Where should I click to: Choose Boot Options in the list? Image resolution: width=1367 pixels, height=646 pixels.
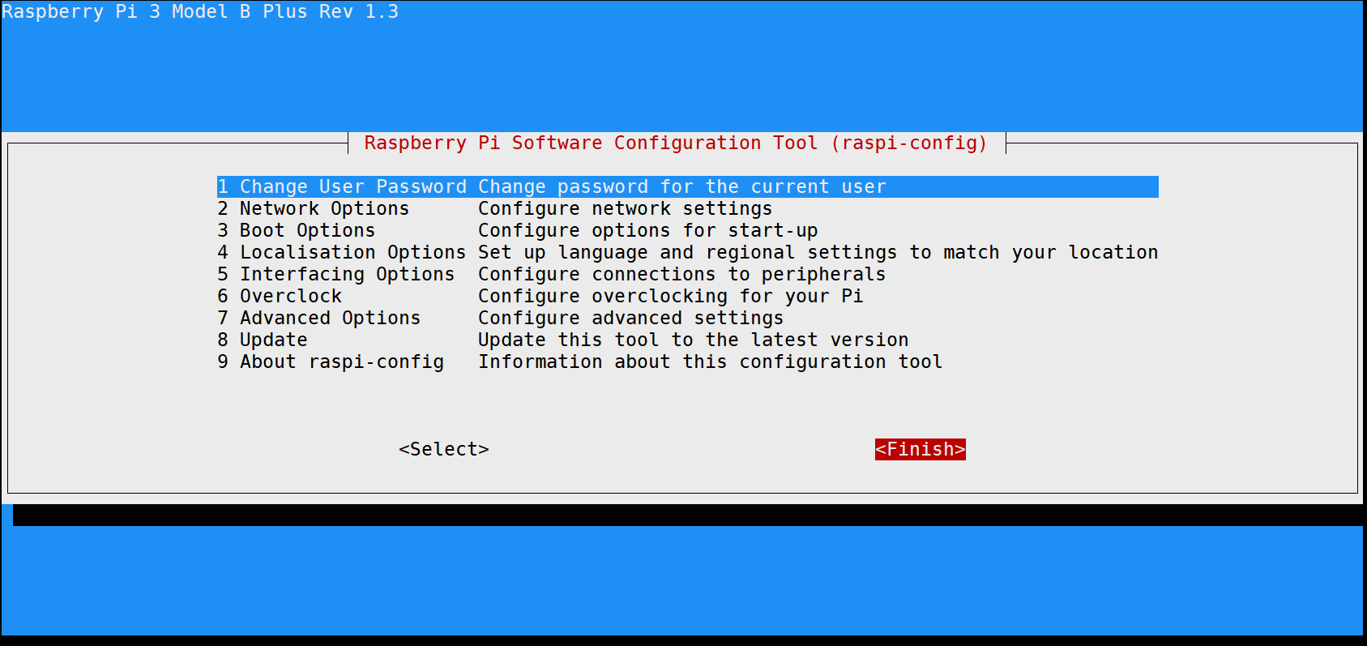pyautogui.click(x=307, y=231)
